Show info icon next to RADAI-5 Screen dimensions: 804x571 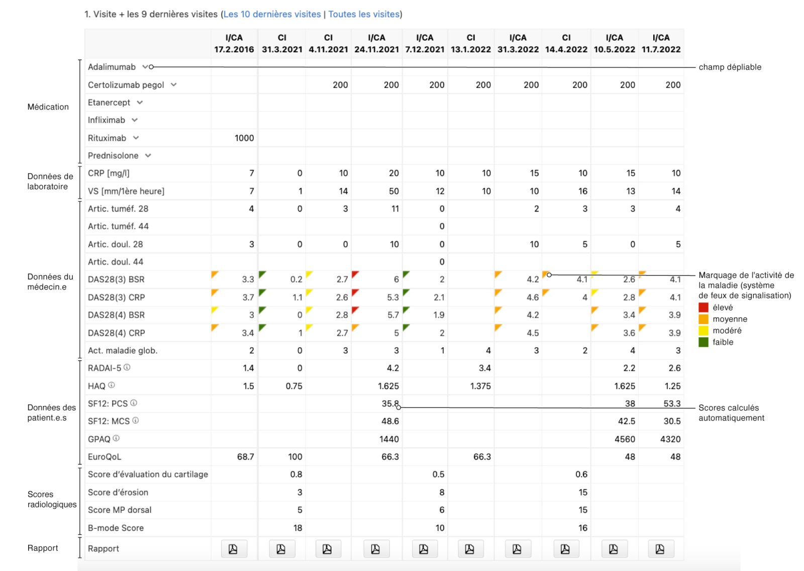click(x=127, y=367)
